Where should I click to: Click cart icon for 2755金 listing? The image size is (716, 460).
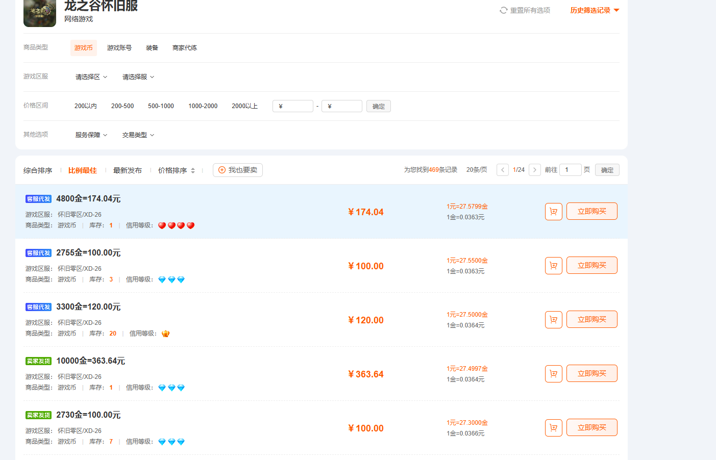pyautogui.click(x=553, y=266)
